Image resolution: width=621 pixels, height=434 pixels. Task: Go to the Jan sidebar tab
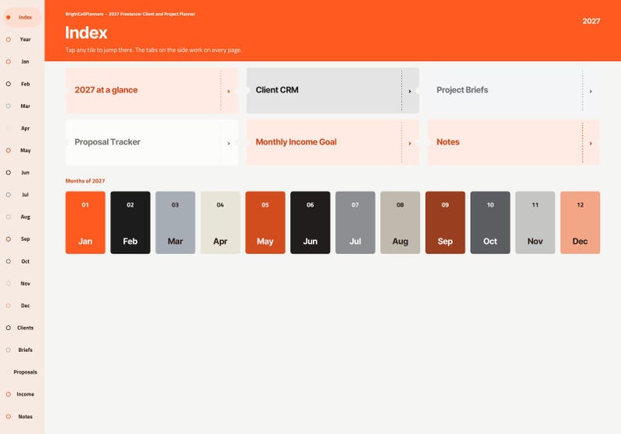pos(22,62)
